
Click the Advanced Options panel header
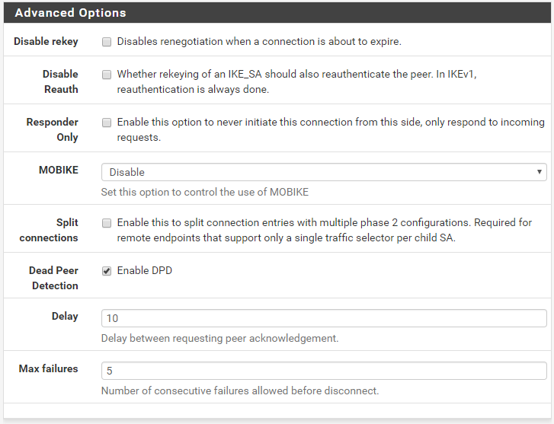point(277,13)
